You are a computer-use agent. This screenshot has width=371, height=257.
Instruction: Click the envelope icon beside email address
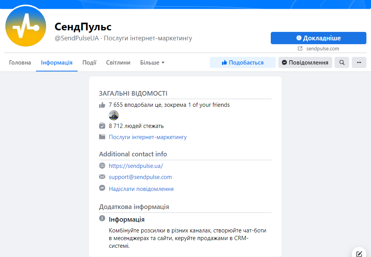[x=102, y=177]
